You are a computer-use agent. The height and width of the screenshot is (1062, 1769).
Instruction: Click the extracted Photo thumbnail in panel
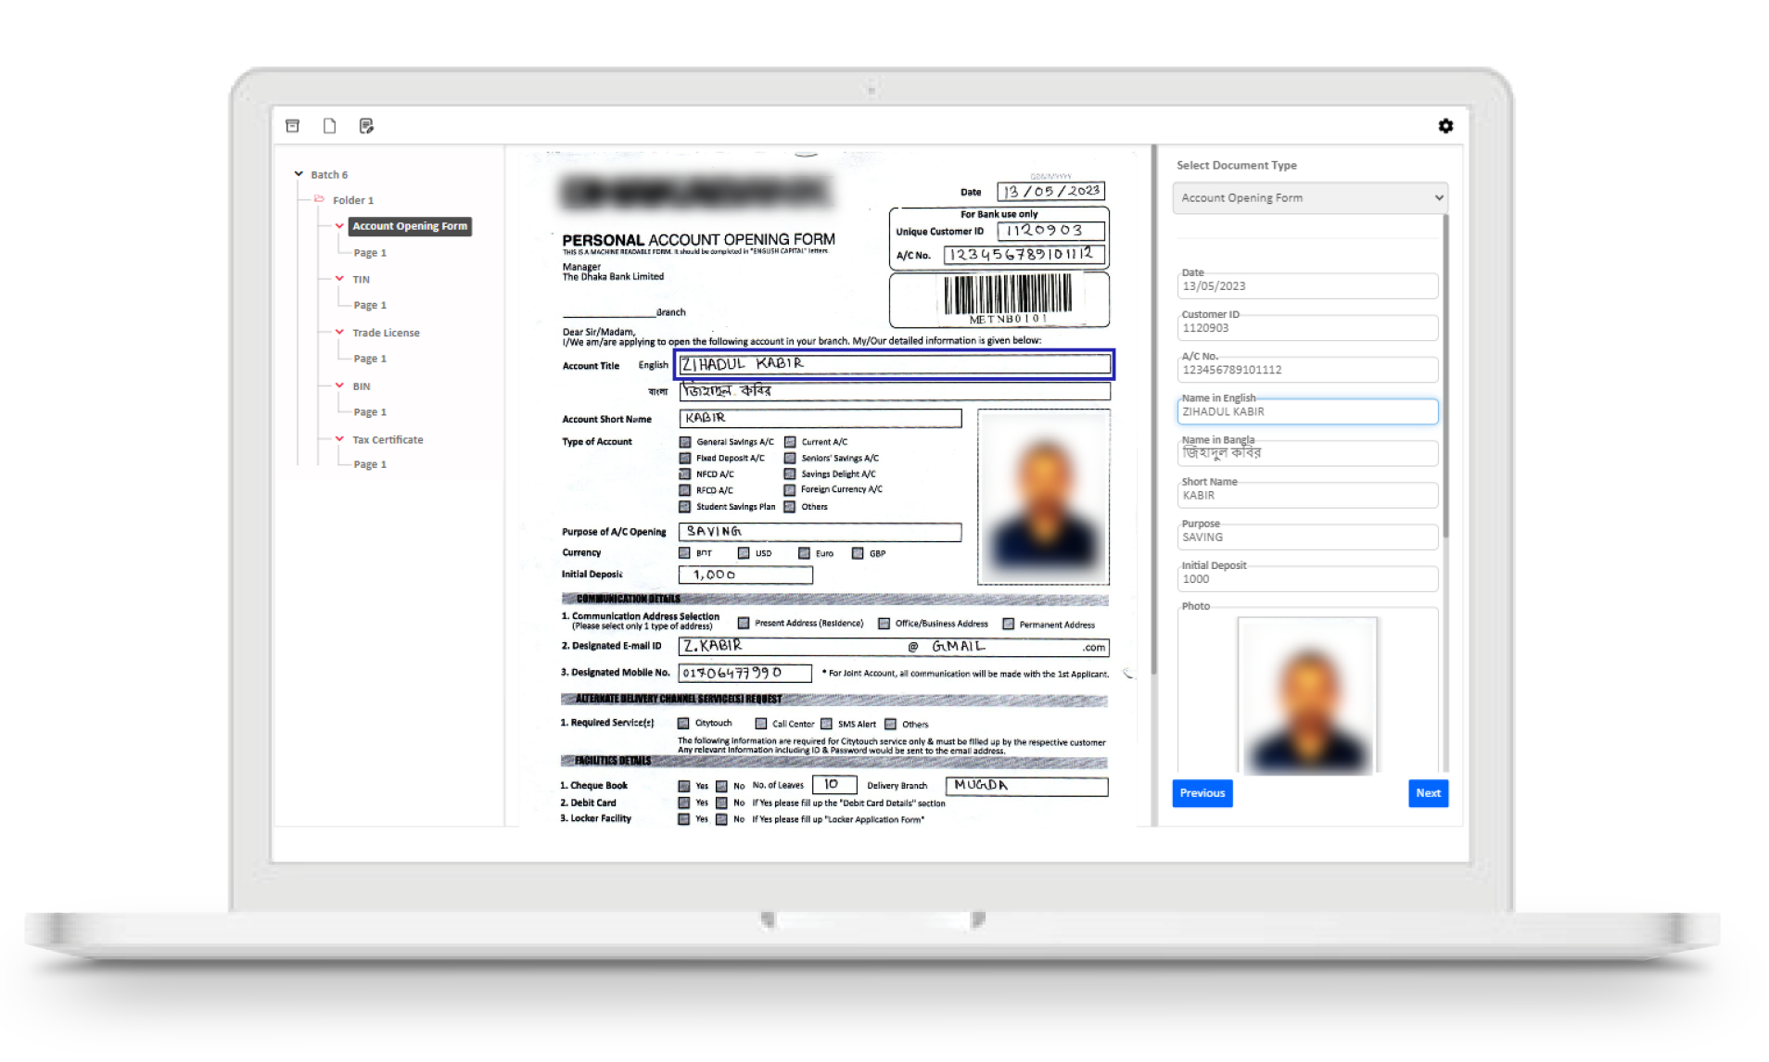1307,695
